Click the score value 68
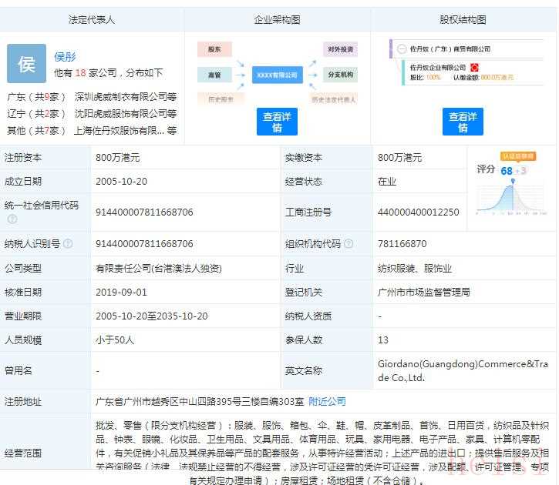This screenshot has height=485, width=559. click(x=507, y=171)
